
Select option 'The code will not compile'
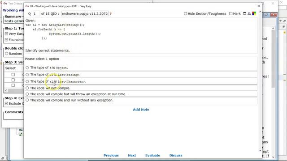point(27,88)
